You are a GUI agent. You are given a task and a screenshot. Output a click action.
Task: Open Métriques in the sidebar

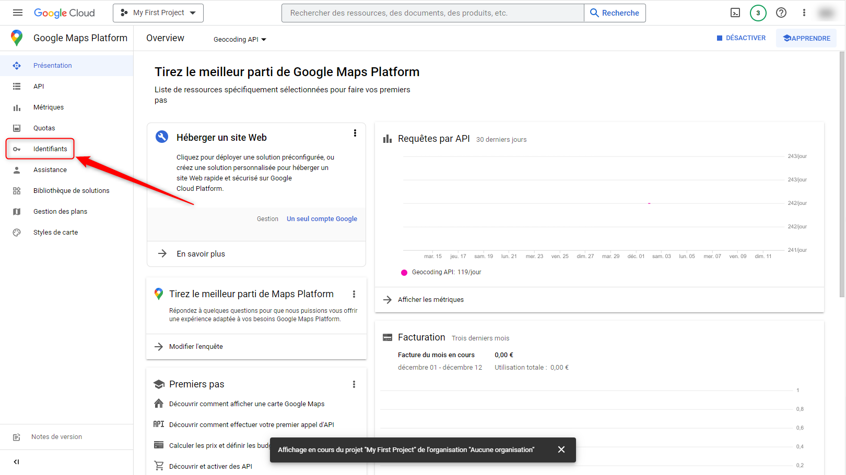(66, 107)
